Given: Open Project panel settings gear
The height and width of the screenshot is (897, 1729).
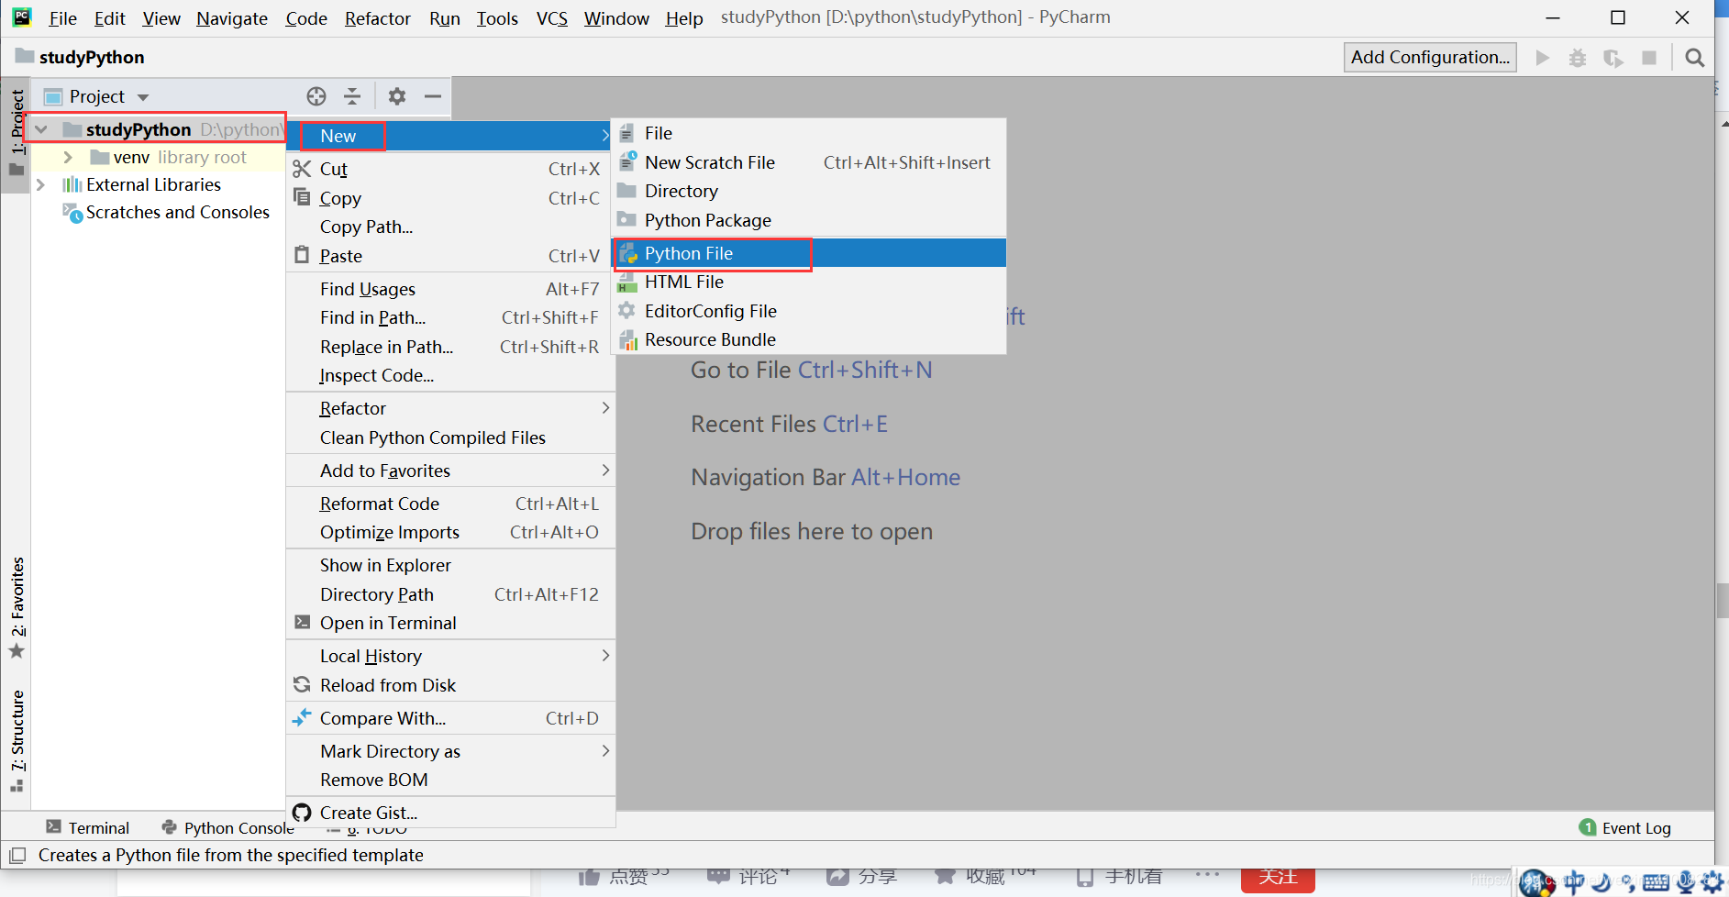Looking at the screenshot, I should tap(397, 96).
